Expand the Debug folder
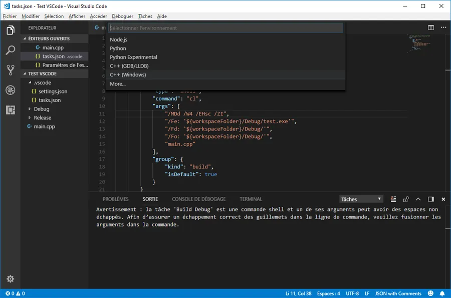Viewport: 451px width, 298px height. pyautogui.click(x=55, y=109)
